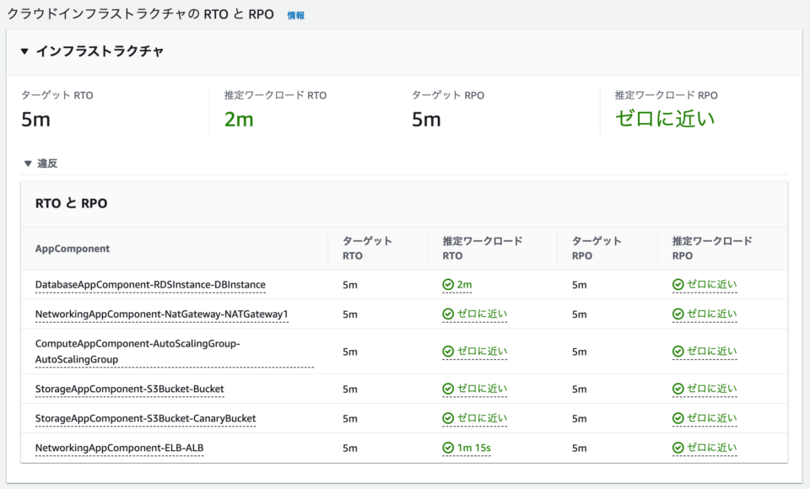
Task: Click target RPO 5m in NatGateway row
Action: (x=579, y=314)
